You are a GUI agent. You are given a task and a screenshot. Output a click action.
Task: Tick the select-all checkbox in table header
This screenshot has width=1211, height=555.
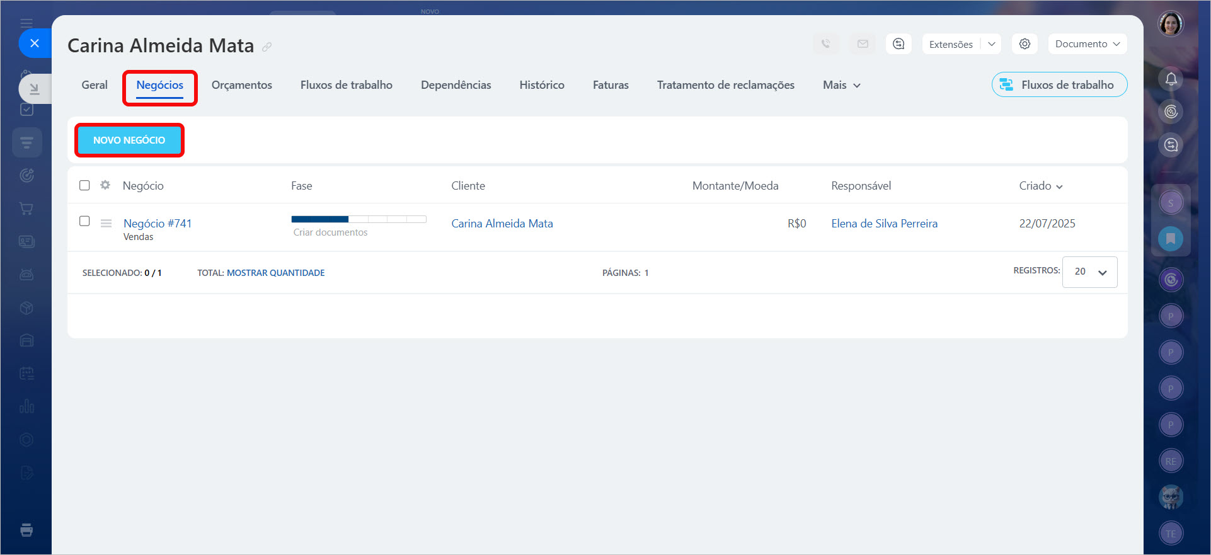(84, 185)
